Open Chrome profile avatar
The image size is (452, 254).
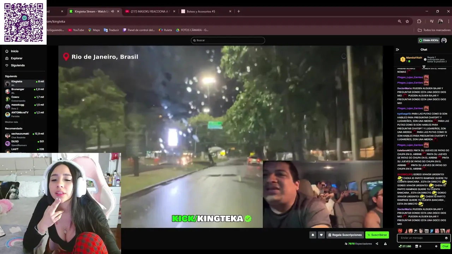[440, 22]
